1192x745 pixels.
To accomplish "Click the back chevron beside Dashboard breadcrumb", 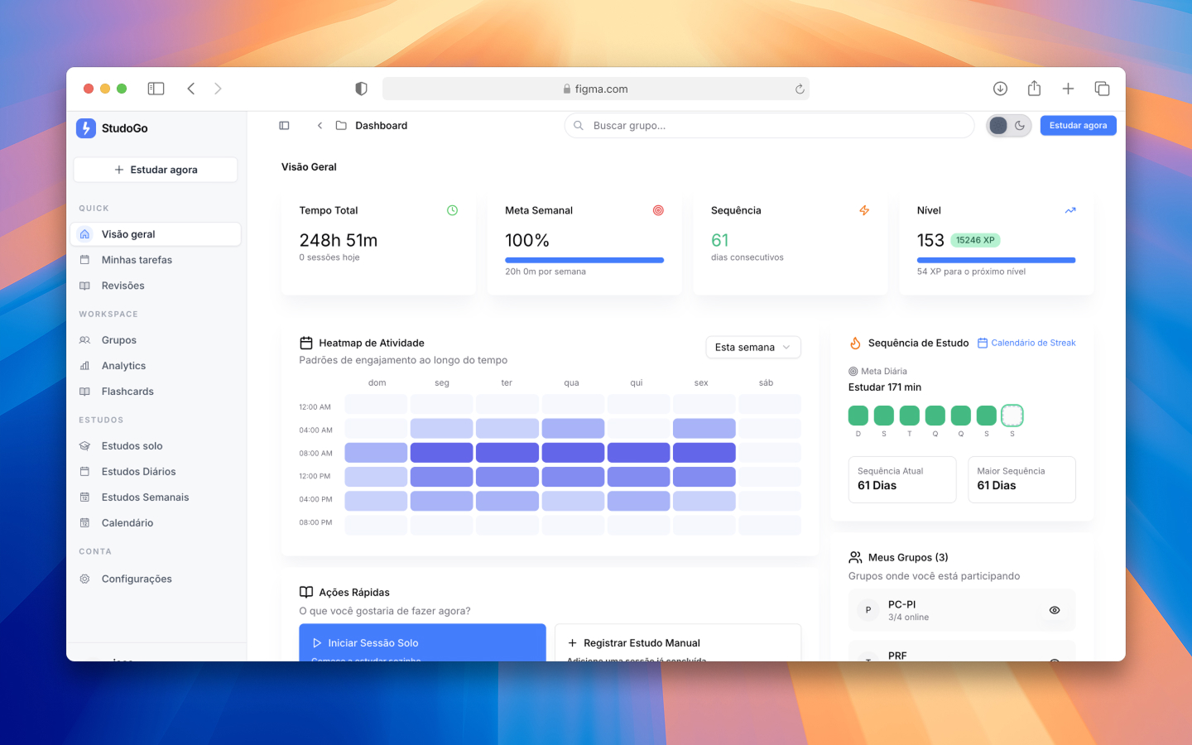I will (320, 126).
